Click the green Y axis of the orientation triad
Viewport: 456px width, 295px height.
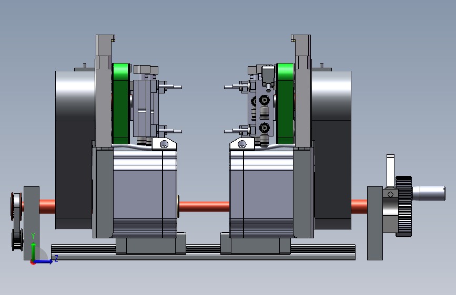pos(33,250)
